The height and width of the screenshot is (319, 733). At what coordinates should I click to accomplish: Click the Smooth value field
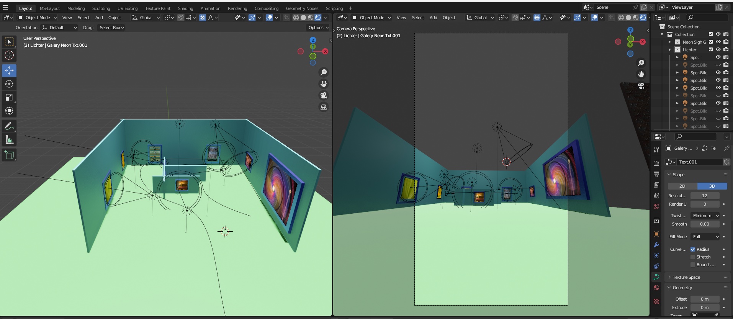[704, 224]
